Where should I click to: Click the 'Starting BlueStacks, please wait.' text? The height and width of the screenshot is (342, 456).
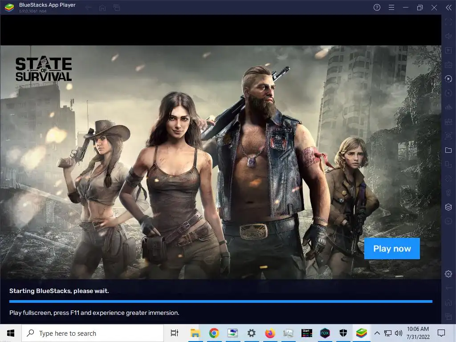pos(59,291)
